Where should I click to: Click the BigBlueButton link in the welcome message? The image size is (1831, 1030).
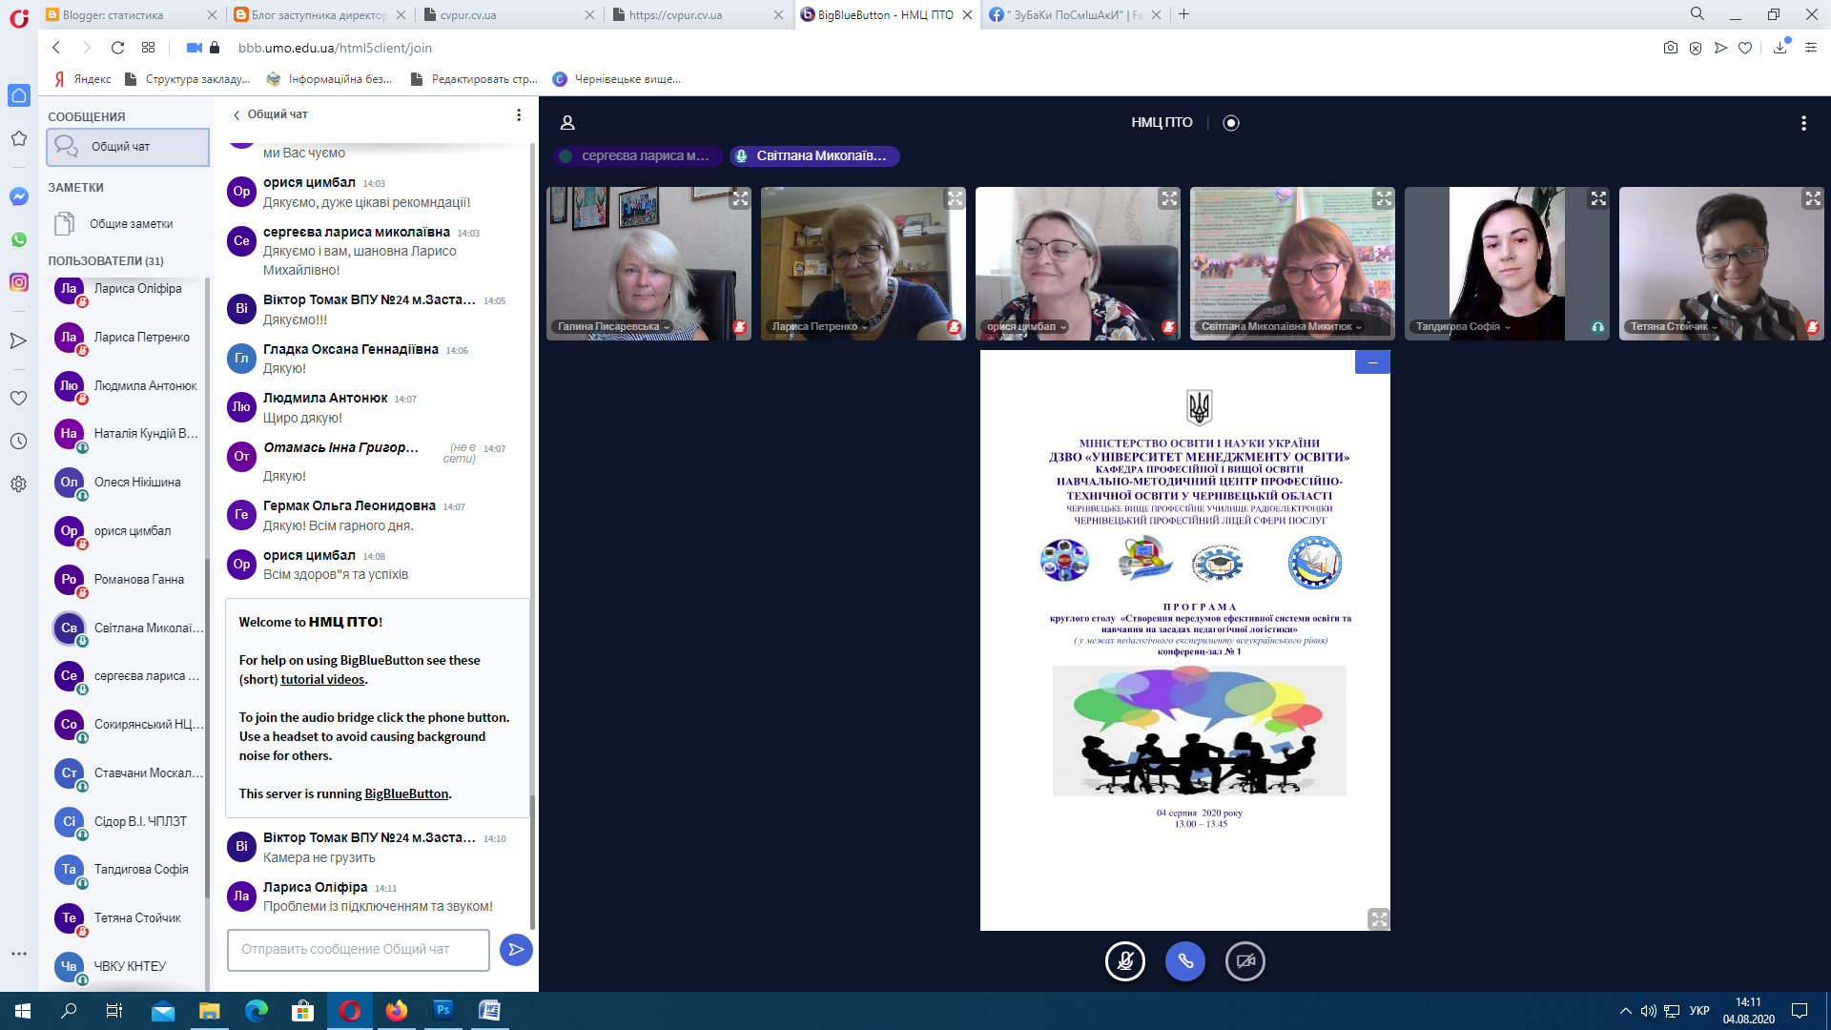pyautogui.click(x=406, y=794)
